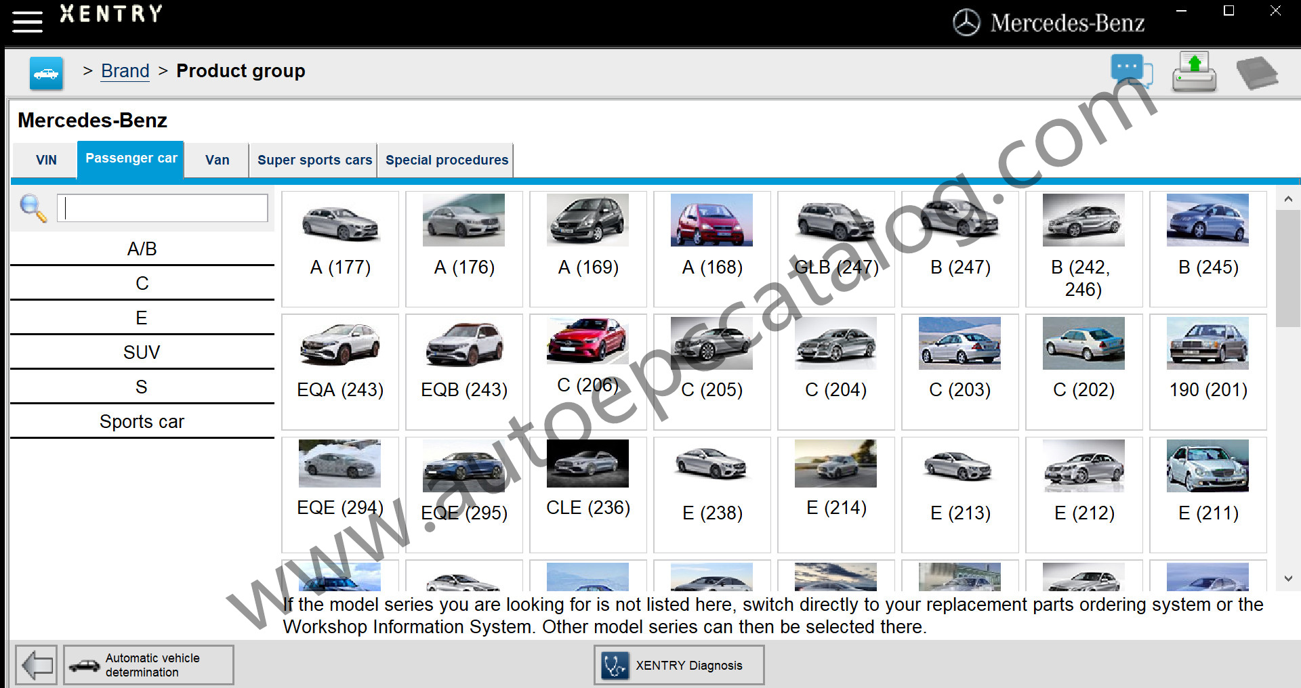Screen dimensions: 1301x688
Task: Minimize the XENTRY window
Action: click(x=1181, y=11)
